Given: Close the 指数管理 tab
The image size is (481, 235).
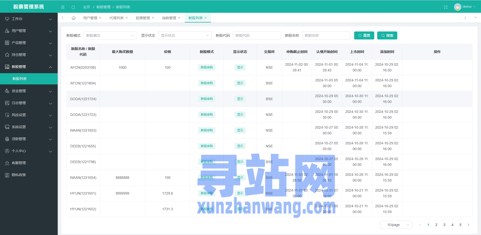Looking at the screenshot, I should pos(179,18).
